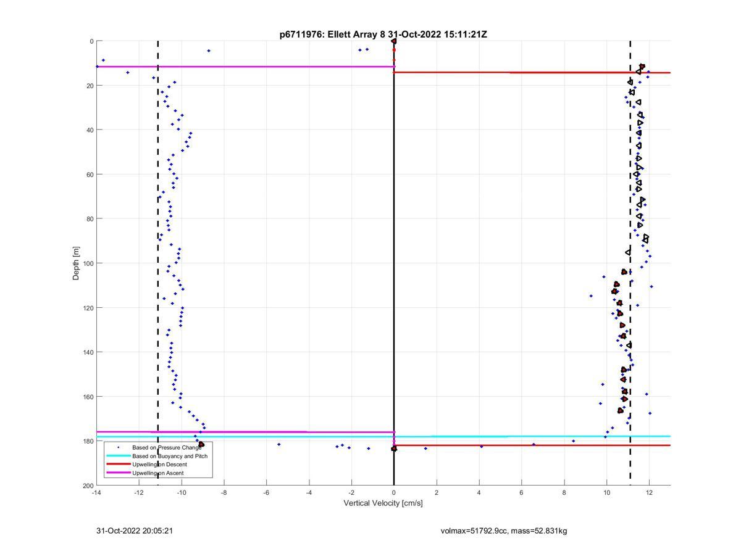Image resolution: width=741 pixels, height=546 pixels.
Task: Click the velocity axis tick label "6"
Action: coord(521,493)
